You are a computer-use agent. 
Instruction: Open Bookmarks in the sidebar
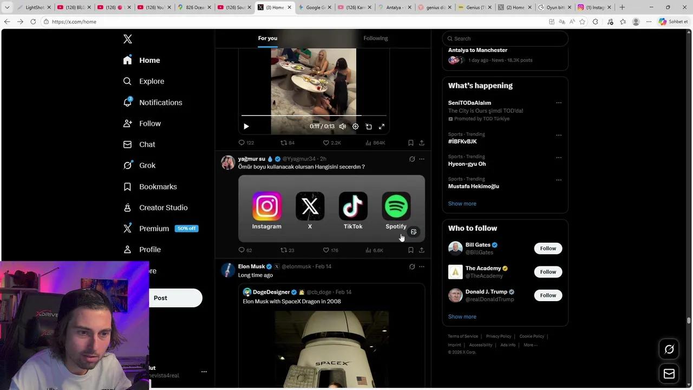[150, 187]
